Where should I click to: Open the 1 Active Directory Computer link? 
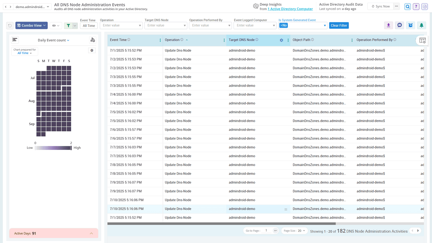coord(290,8)
